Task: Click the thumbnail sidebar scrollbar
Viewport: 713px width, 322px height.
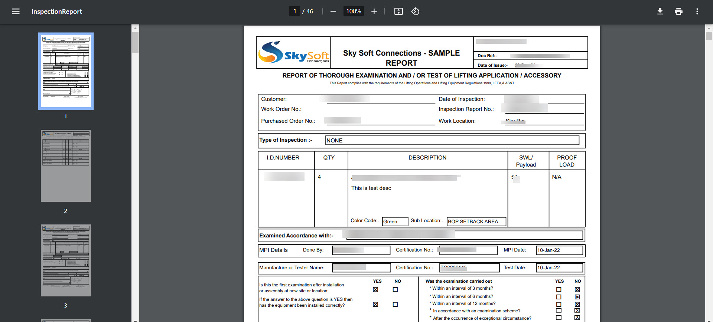Action: coord(135,43)
